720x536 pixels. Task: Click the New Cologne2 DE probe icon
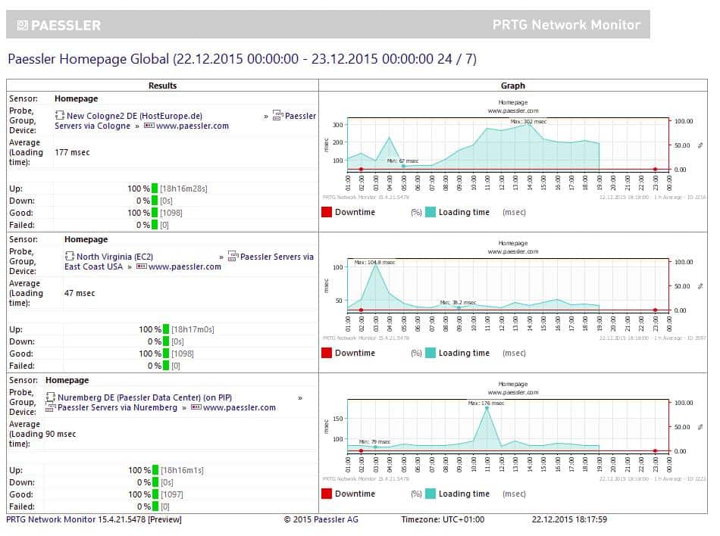(x=60, y=116)
